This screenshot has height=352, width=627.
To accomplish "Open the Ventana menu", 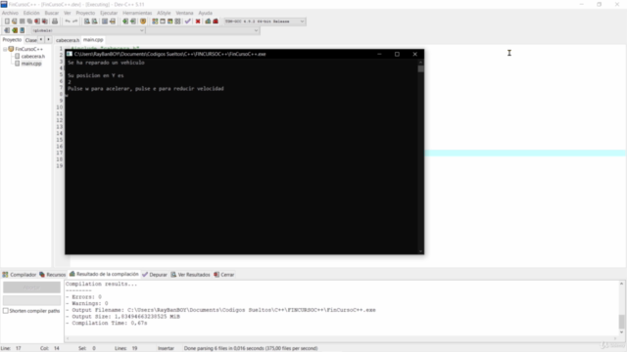I will click(184, 13).
